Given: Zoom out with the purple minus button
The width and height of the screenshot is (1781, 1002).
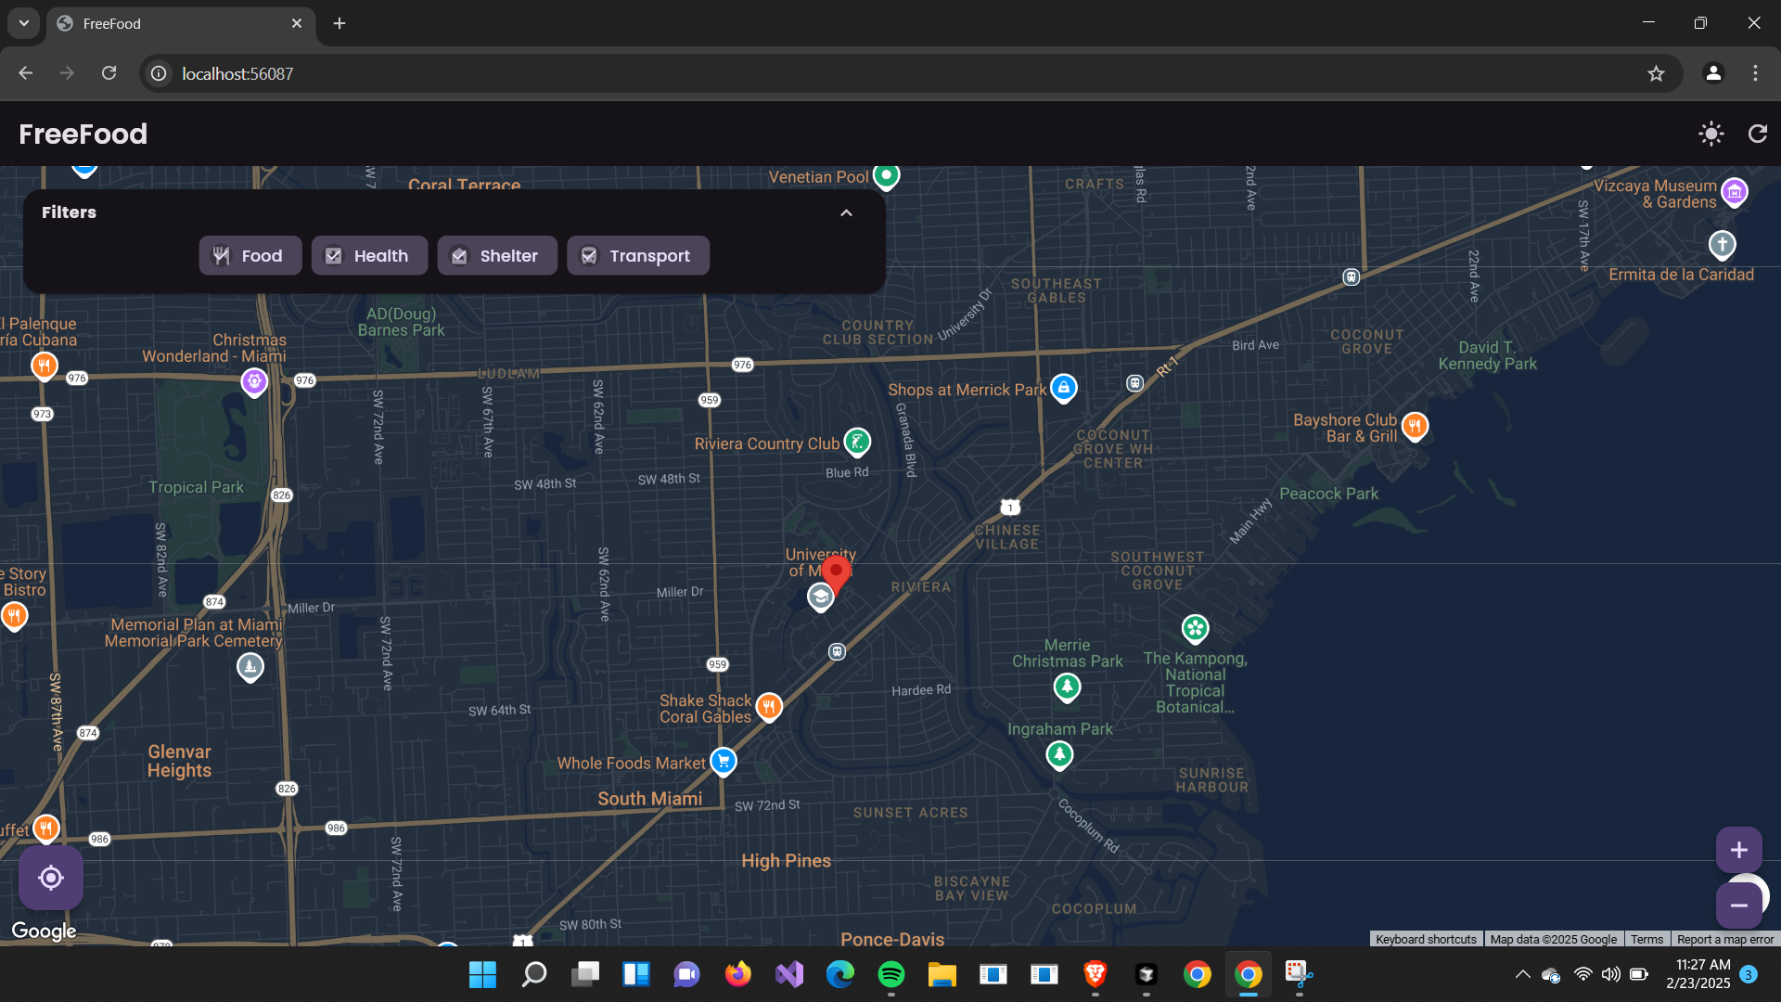Looking at the screenshot, I should click(1738, 906).
